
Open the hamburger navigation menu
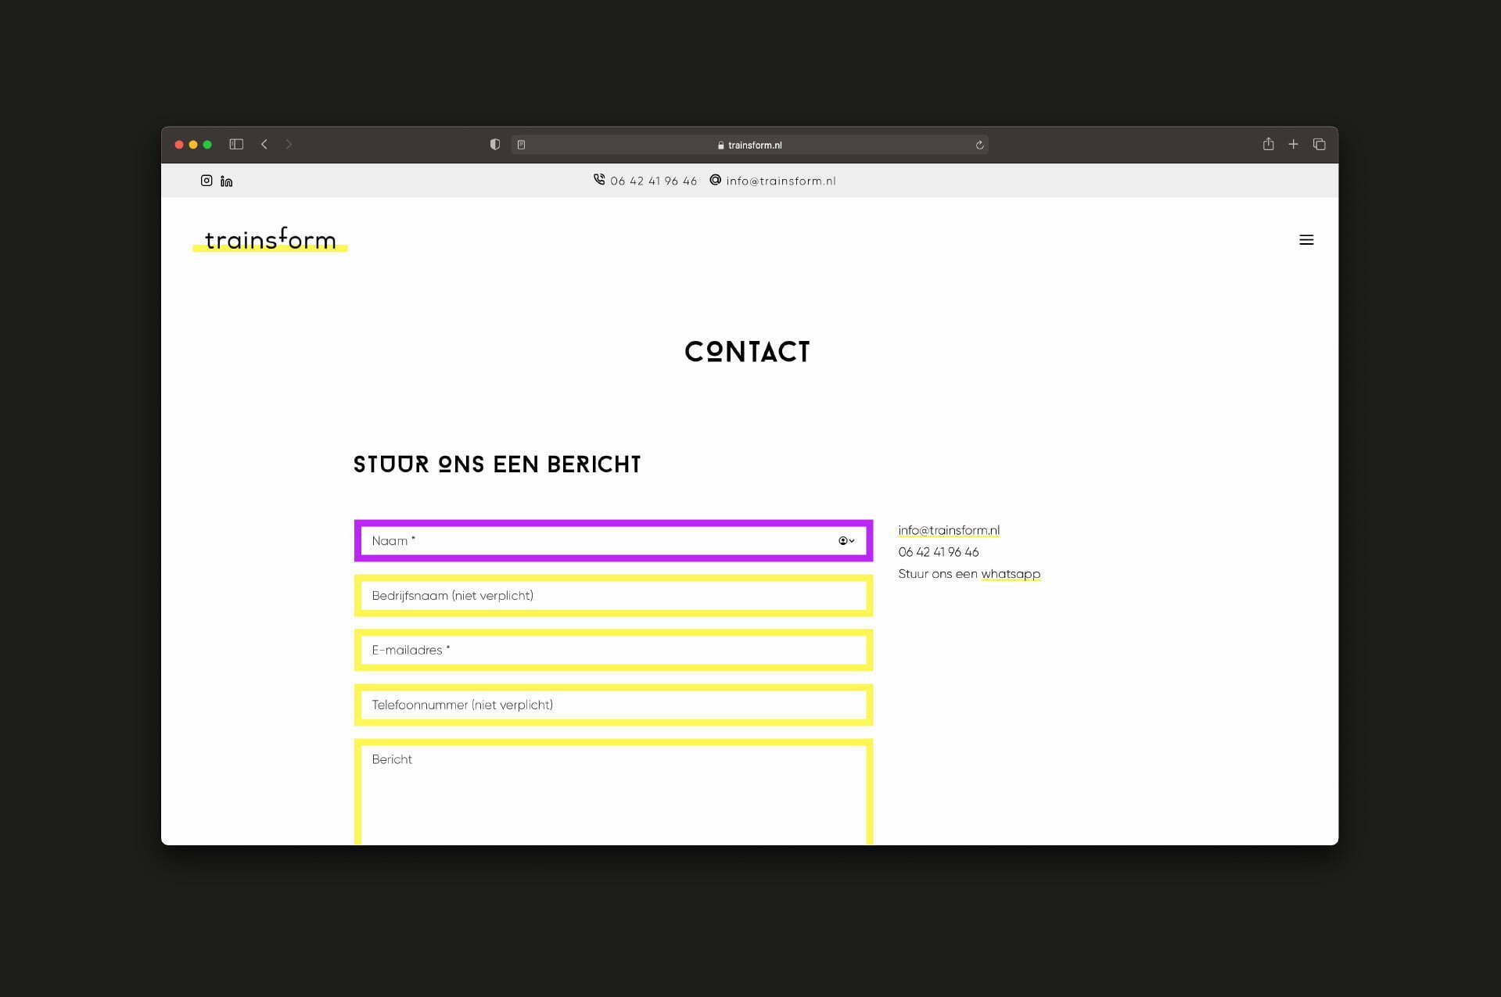[x=1306, y=240]
